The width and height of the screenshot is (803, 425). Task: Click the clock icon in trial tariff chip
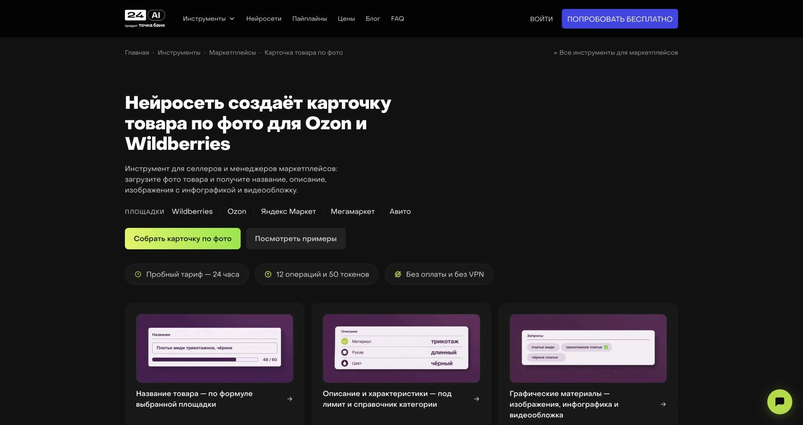[x=138, y=274]
